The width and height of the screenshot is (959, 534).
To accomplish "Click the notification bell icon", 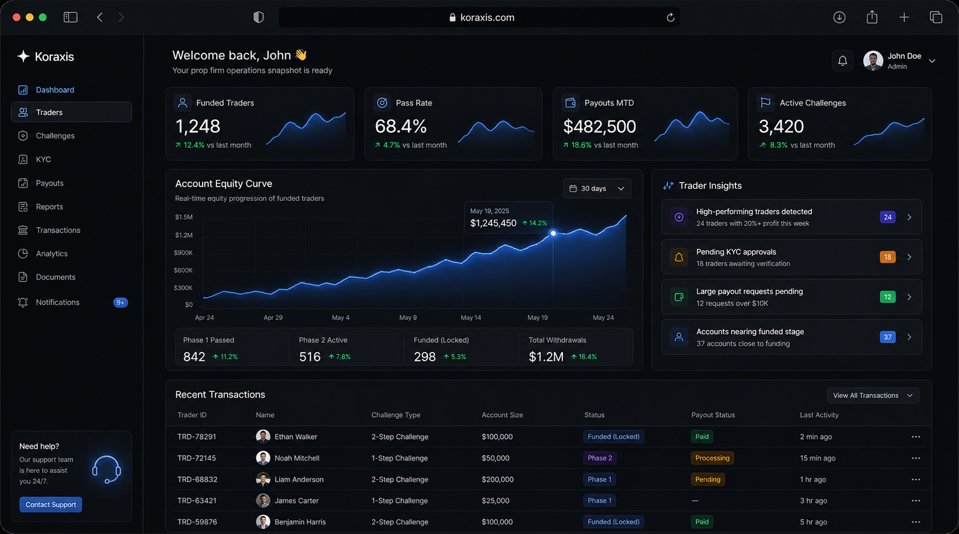I will point(842,60).
